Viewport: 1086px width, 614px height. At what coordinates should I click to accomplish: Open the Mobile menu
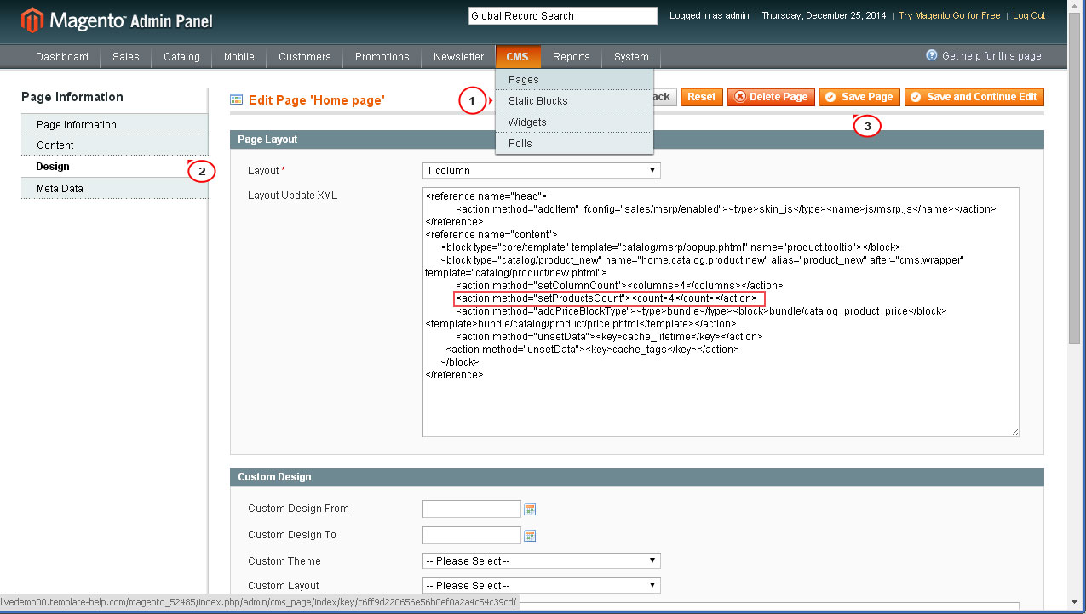[239, 57]
